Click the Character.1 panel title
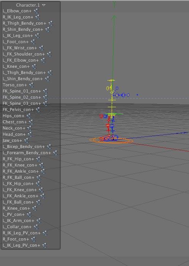Viewport: 189px width, 266px height. (28, 5)
